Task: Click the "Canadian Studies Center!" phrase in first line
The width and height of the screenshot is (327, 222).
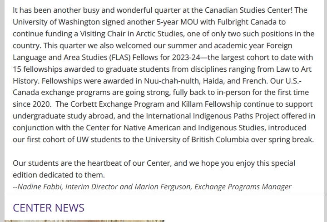Action: coord(248,10)
